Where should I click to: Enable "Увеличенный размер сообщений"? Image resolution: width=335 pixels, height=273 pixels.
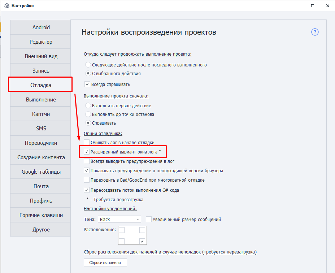click(x=149, y=219)
